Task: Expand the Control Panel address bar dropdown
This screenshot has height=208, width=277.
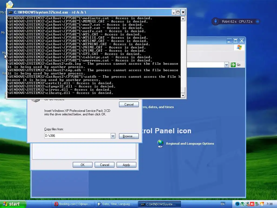Action: click(226, 65)
